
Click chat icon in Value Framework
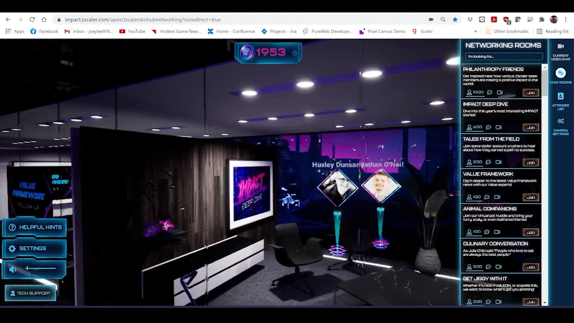pyautogui.click(x=487, y=197)
